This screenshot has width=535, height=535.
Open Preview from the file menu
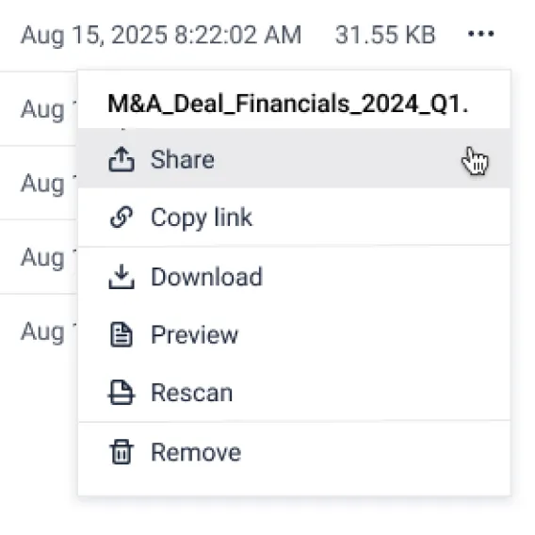294,335
